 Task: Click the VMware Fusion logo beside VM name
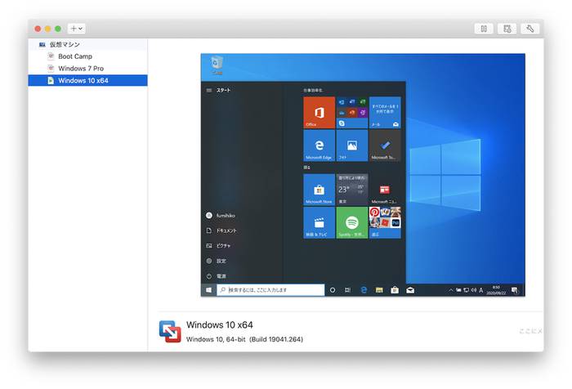point(170,331)
